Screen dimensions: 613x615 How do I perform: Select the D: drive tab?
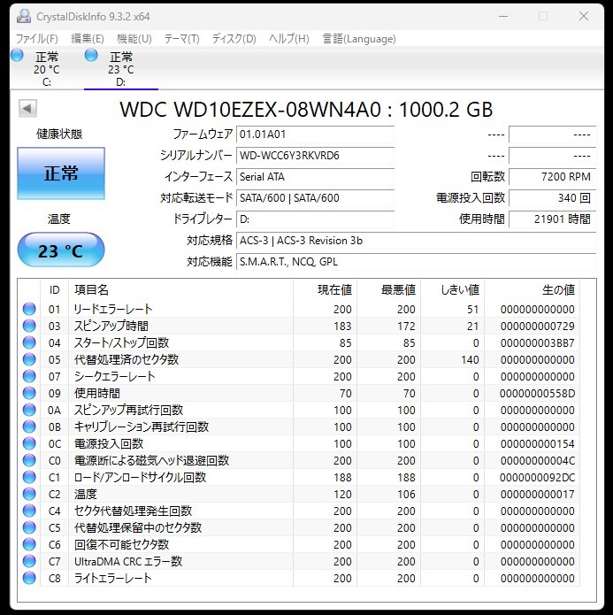pos(121,69)
